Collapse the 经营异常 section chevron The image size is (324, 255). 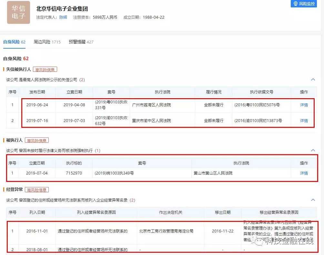313,200
